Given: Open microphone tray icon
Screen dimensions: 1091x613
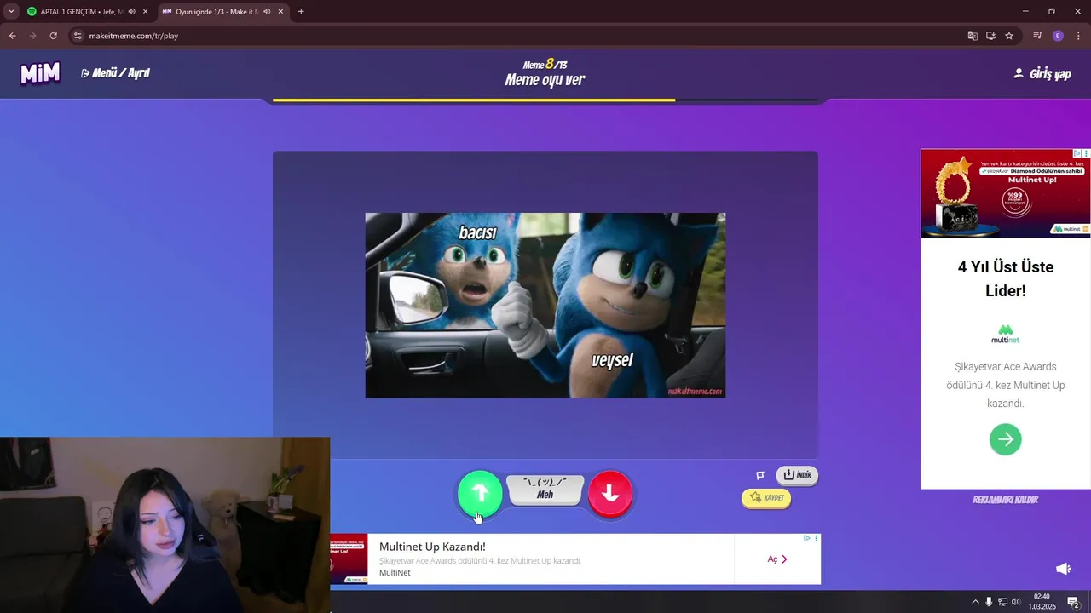Looking at the screenshot, I should 989,602.
